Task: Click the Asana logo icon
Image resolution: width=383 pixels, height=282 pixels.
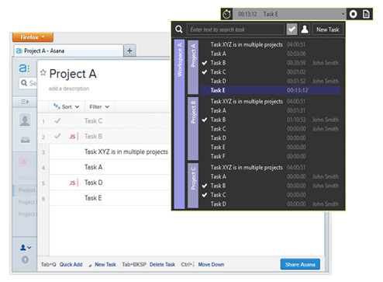Action: pyautogui.click(x=24, y=68)
